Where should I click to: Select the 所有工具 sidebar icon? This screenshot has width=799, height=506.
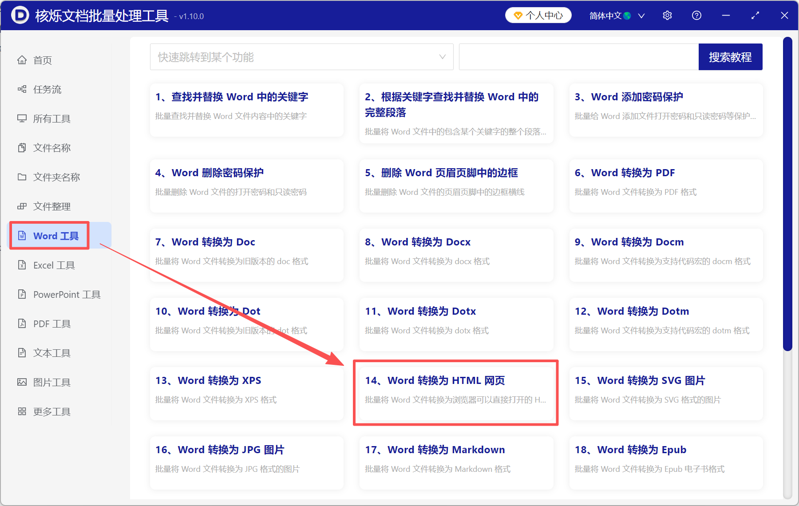point(50,119)
